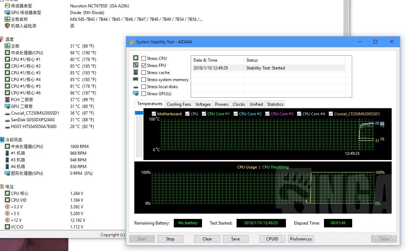The height and width of the screenshot is (251, 410).
Task: Disable the Motherboard graph checkbox
Action: click(154, 114)
